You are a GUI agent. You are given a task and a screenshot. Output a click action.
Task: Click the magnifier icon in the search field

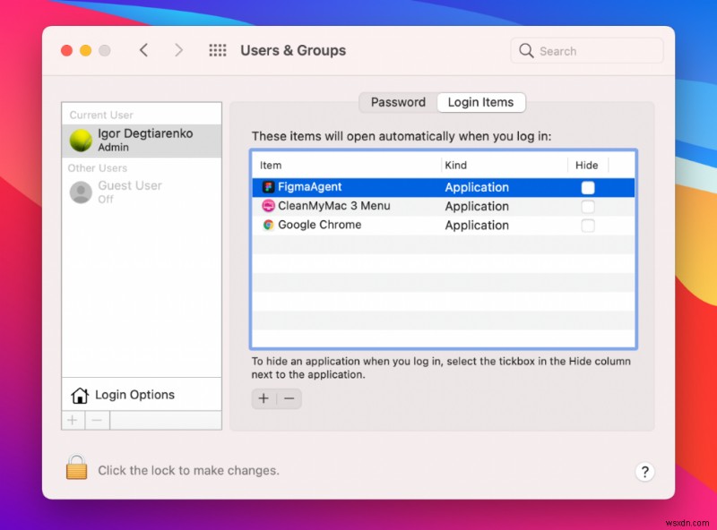click(x=527, y=51)
